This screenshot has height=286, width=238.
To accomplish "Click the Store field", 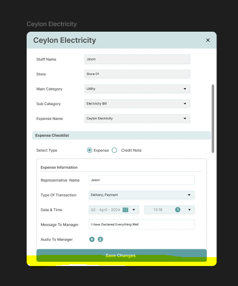I will (x=137, y=74).
